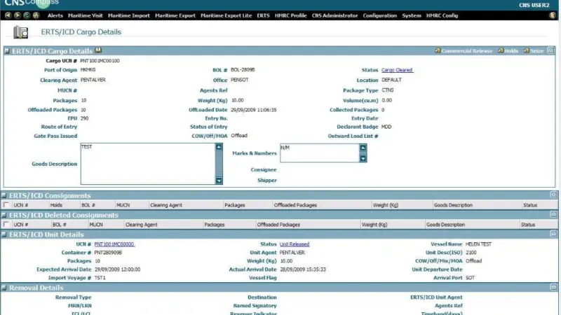Click Weight (Kg) column in Deleted Consignments

tap(374, 225)
